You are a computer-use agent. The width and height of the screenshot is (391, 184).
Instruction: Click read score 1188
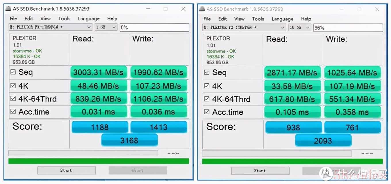click(100, 127)
